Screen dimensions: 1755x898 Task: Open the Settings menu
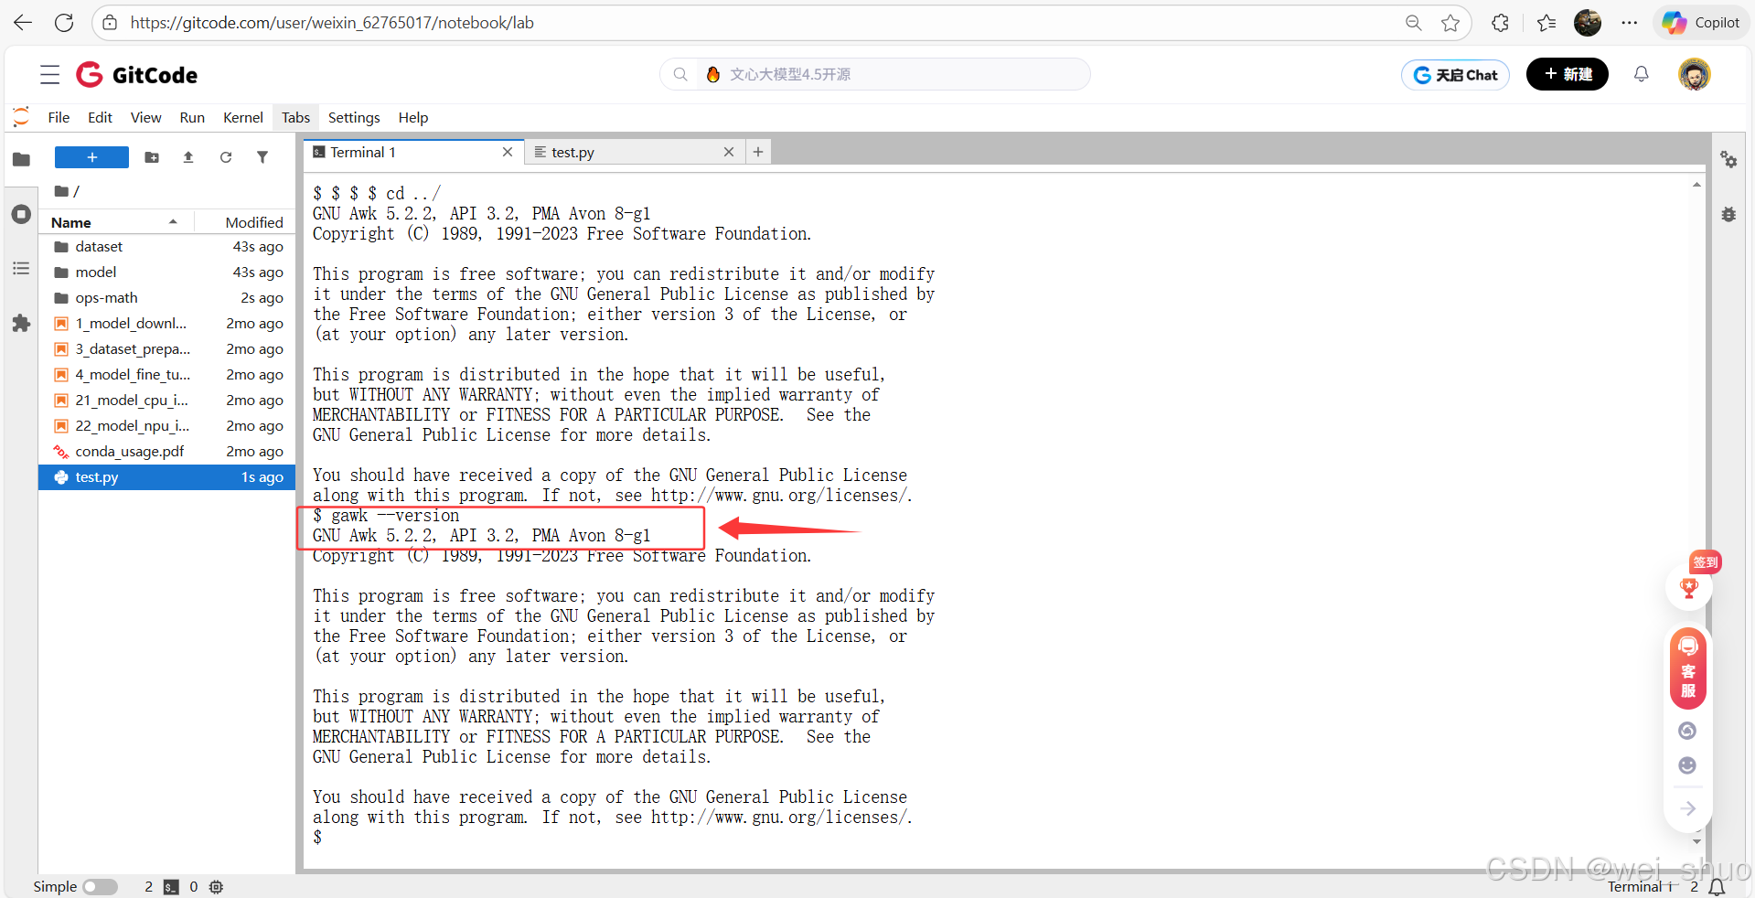pyautogui.click(x=354, y=117)
